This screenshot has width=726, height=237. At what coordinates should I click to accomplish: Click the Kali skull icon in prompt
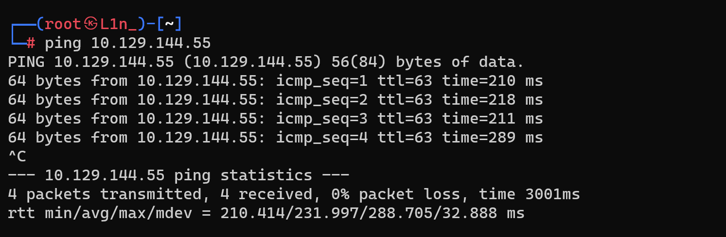91,23
